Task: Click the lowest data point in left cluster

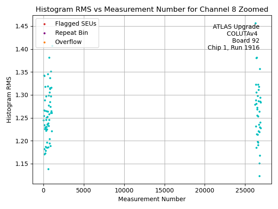Action: pyautogui.click(x=48, y=169)
